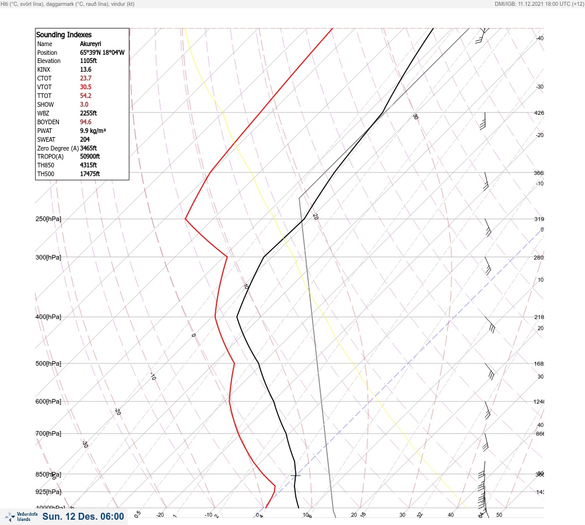Screen dimensions: 585x525
Task: Click the station name 'Akureyri'
Action: pyautogui.click(x=90, y=44)
